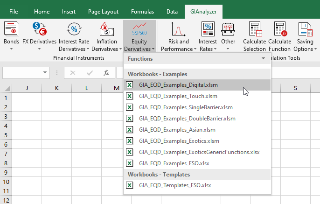Click Excel icon beside GIA_EQD_Examples_Asian.xlsm
This screenshot has width=320, height=204.
click(129, 130)
